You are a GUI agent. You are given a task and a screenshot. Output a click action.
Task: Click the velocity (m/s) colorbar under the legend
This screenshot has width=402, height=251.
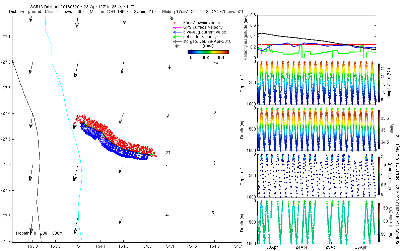pyautogui.click(x=208, y=52)
